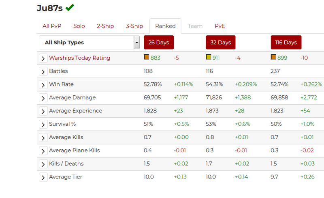Open the Warships Today Rating link

(79, 58)
